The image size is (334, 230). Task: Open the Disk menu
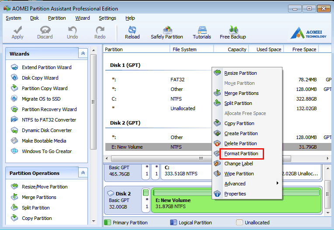pyautogui.click(x=35, y=18)
